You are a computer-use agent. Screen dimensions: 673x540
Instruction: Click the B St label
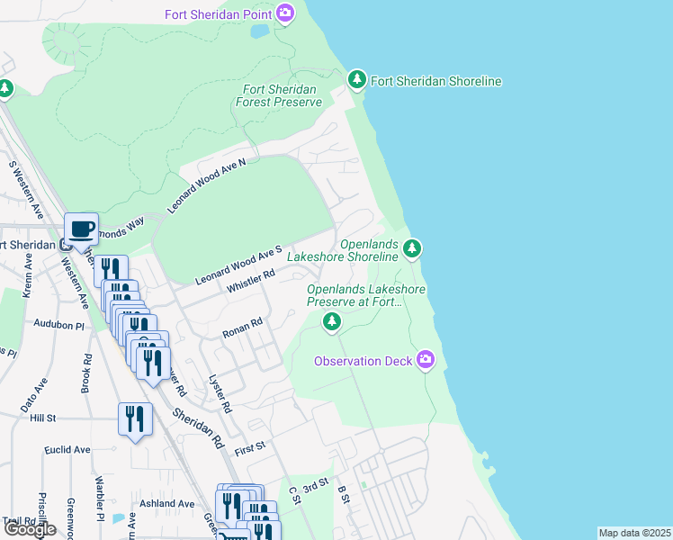pyautogui.click(x=344, y=494)
